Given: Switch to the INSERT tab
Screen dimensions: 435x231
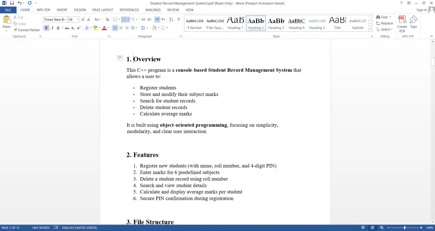Looking at the screenshot, I should click(62, 10).
